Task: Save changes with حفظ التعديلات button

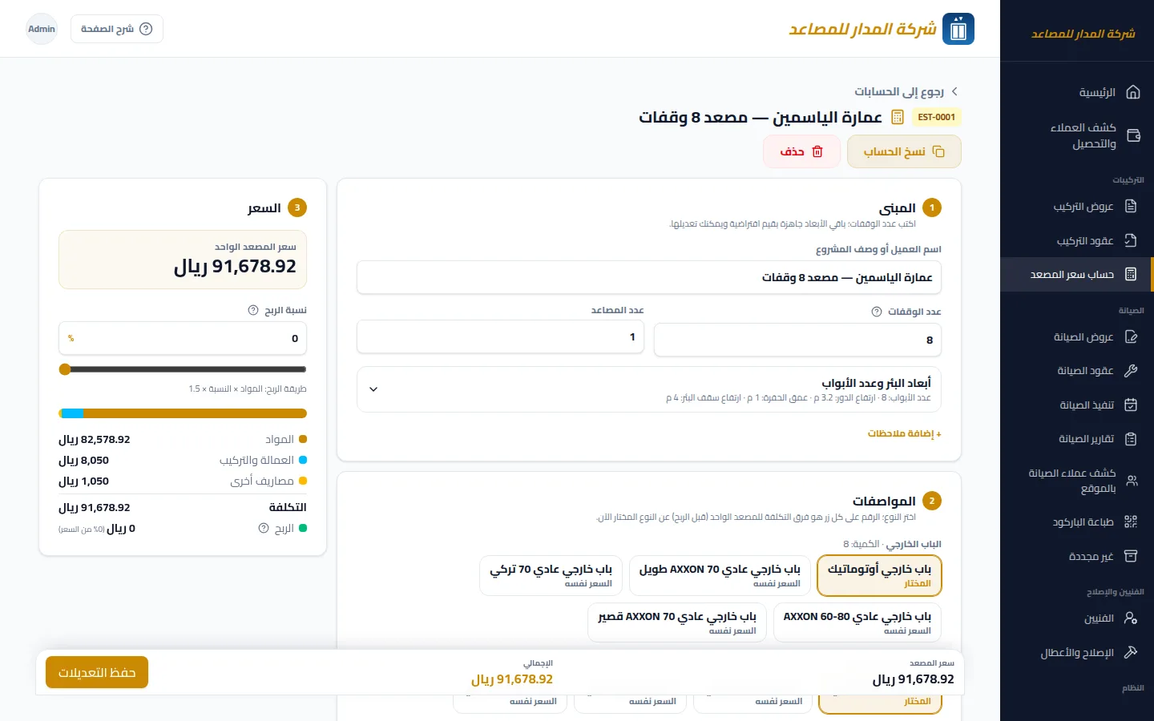Action: (x=97, y=672)
